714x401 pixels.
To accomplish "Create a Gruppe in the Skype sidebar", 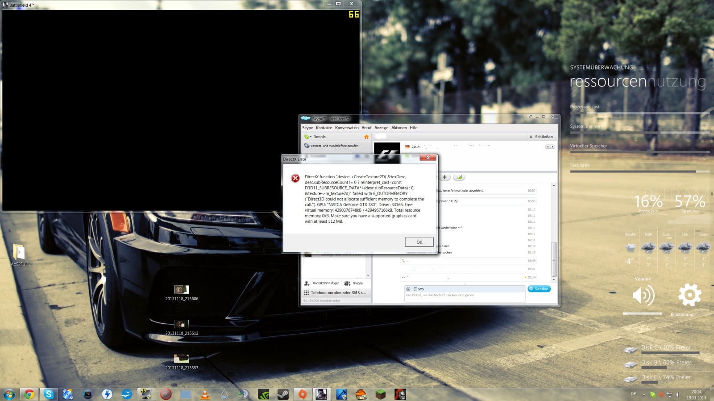I will [x=353, y=283].
